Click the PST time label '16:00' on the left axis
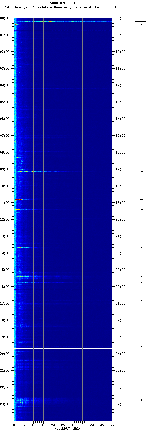Viewport: 154px width, 443px height. point(5,287)
